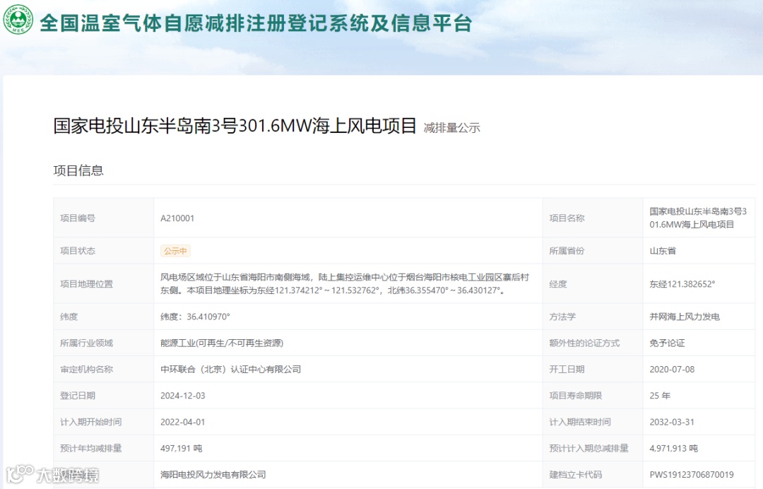Select the project lifetime value 25 年
Viewport: 763px width, 489px height.
coord(660,396)
